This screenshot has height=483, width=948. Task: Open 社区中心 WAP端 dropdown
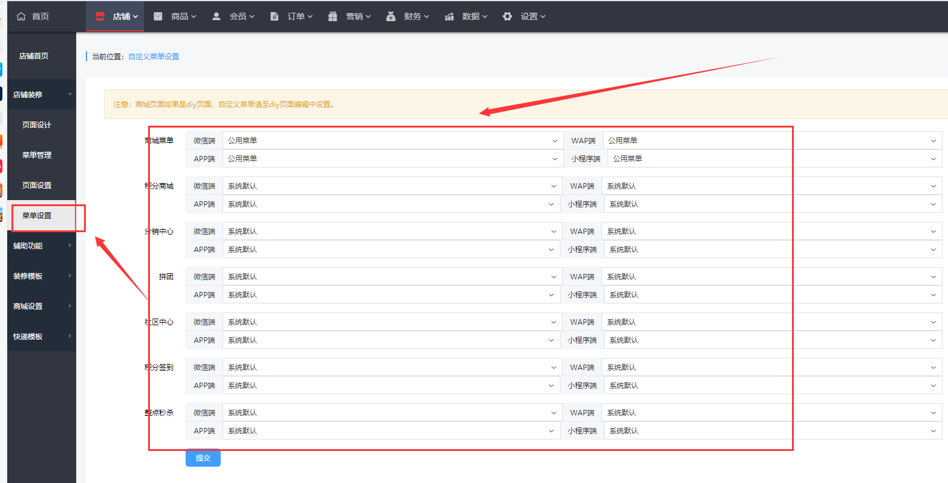(771, 322)
